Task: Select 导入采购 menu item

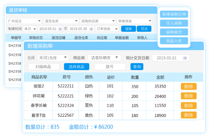Action: 174,23
